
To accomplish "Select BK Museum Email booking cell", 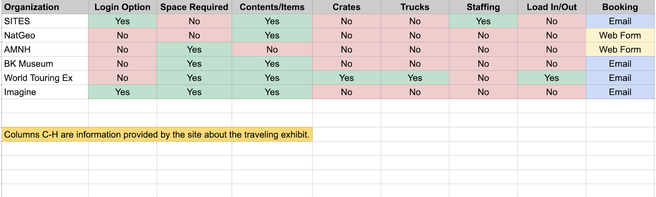I will (620, 64).
